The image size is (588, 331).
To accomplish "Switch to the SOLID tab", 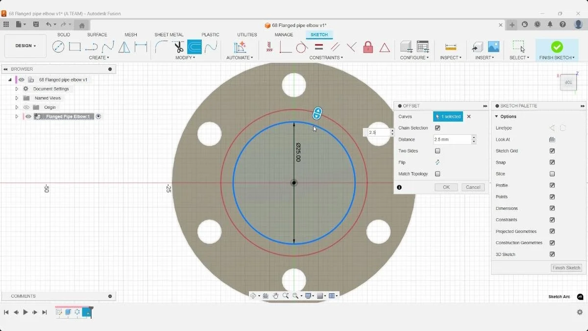I will pyautogui.click(x=64, y=35).
